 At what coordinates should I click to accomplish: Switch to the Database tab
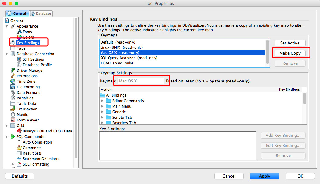click(x=41, y=13)
